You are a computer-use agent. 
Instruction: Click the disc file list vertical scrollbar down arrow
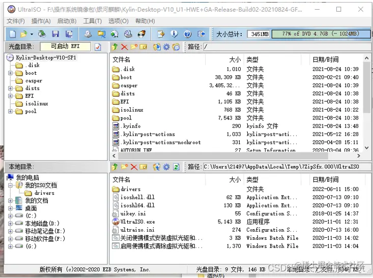click(366, 148)
